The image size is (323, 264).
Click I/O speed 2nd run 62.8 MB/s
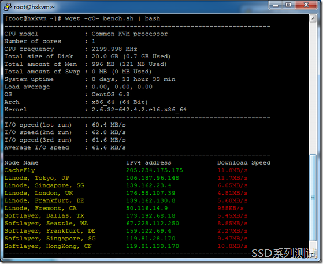109,132
